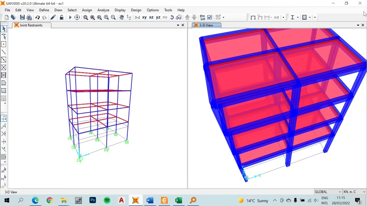Open Microsoft Edge from taskbar
Image resolution: width=367 pixels, height=206 pixels.
35,200
